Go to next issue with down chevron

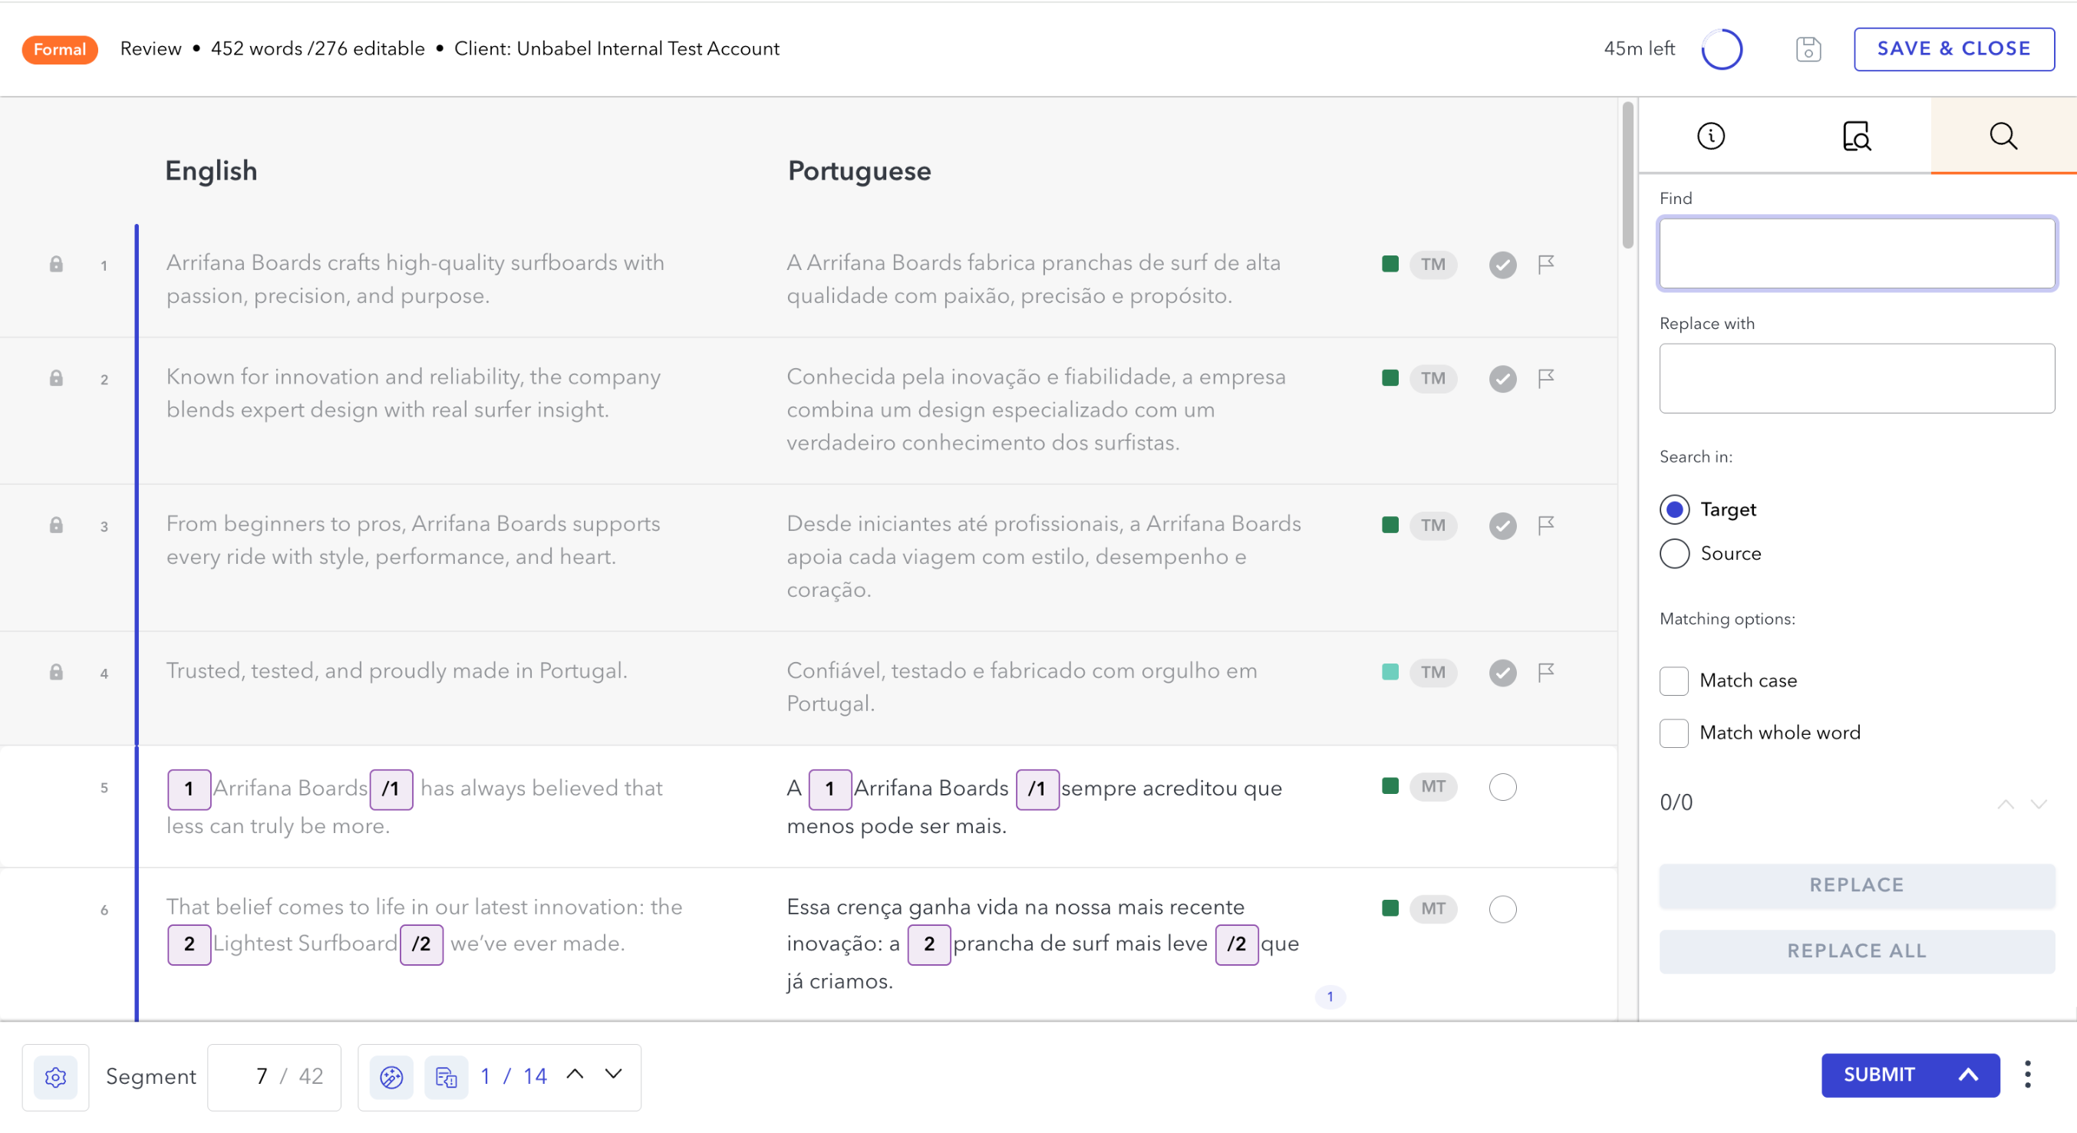pyautogui.click(x=614, y=1074)
